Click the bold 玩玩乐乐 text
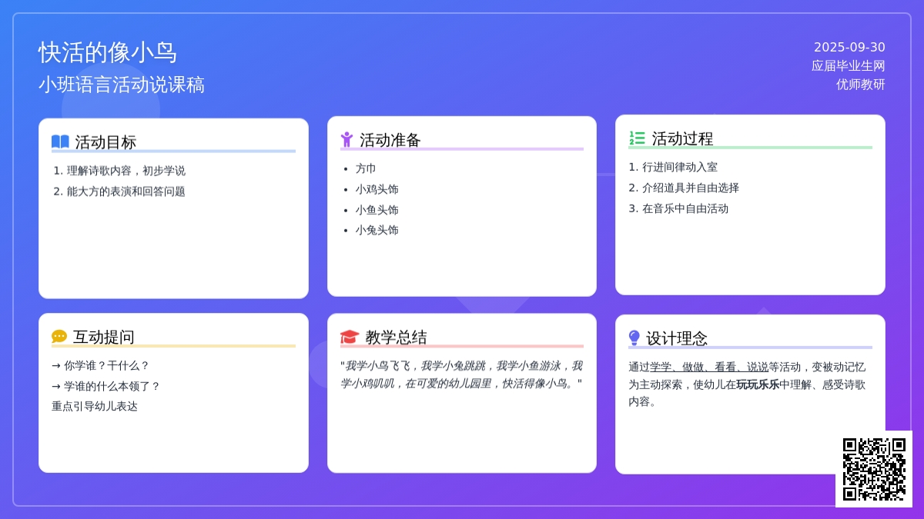 coord(758,384)
